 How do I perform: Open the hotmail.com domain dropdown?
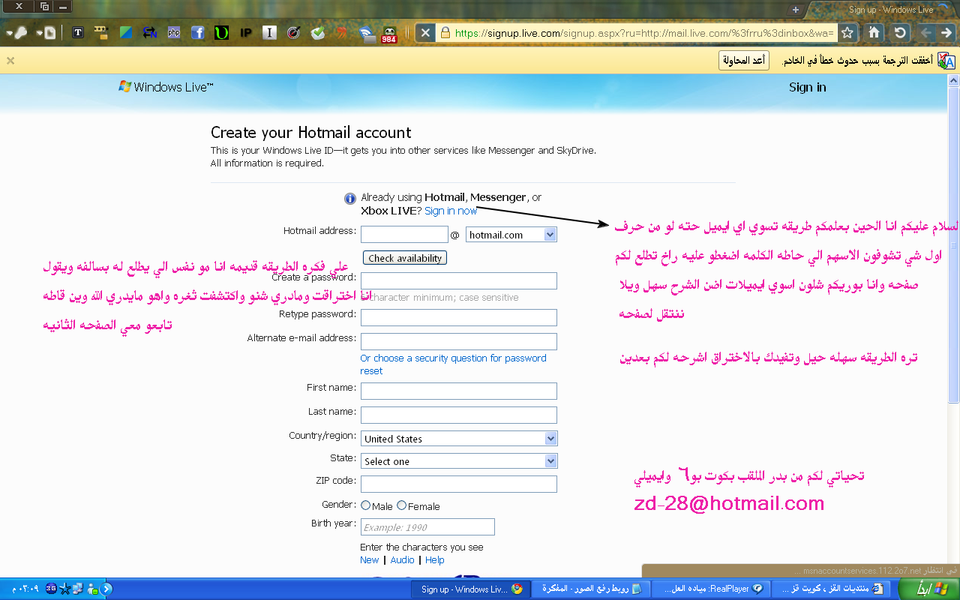[x=550, y=235]
